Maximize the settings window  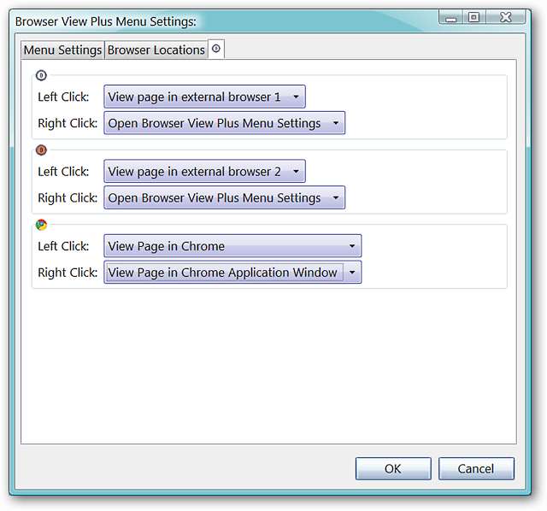click(473, 17)
